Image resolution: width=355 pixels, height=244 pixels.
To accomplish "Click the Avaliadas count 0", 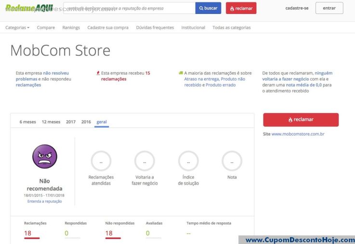I will (x=147, y=233).
